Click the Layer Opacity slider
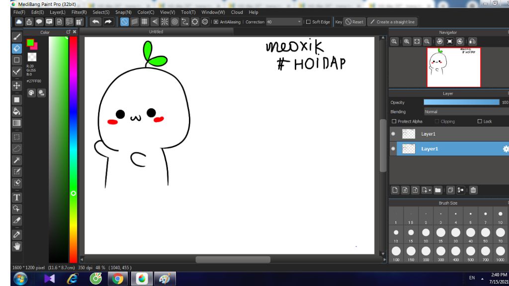The height and width of the screenshot is (286, 509). click(461, 102)
